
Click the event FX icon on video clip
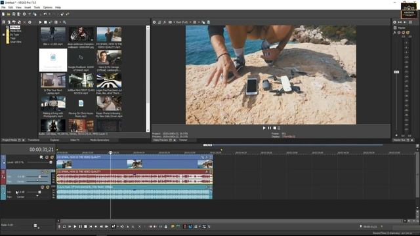(x=207, y=157)
